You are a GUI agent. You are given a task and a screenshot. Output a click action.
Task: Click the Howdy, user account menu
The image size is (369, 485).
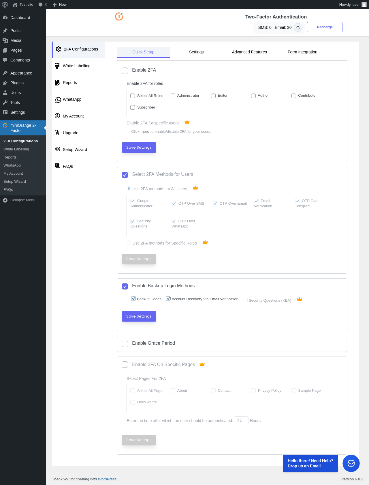click(353, 5)
